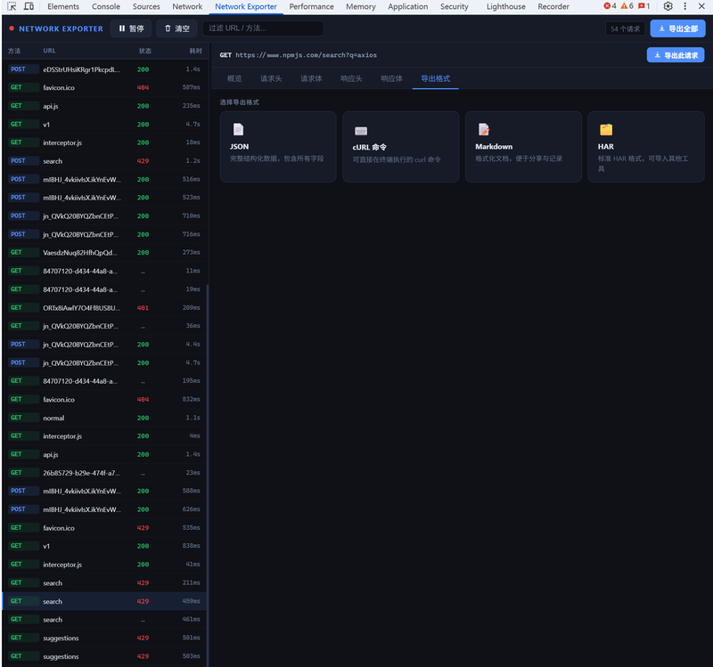Select the interceptor.js request taking 41ms

pyautogui.click(x=104, y=565)
